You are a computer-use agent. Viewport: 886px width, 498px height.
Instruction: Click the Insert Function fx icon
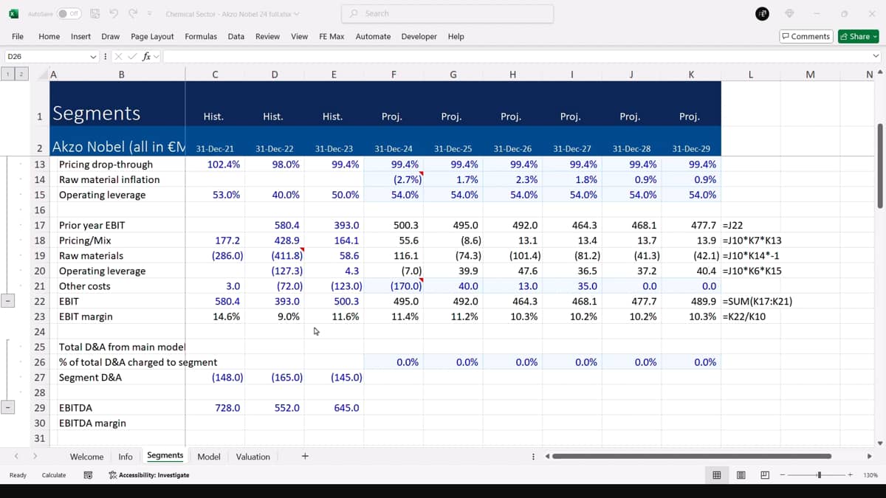146,56
